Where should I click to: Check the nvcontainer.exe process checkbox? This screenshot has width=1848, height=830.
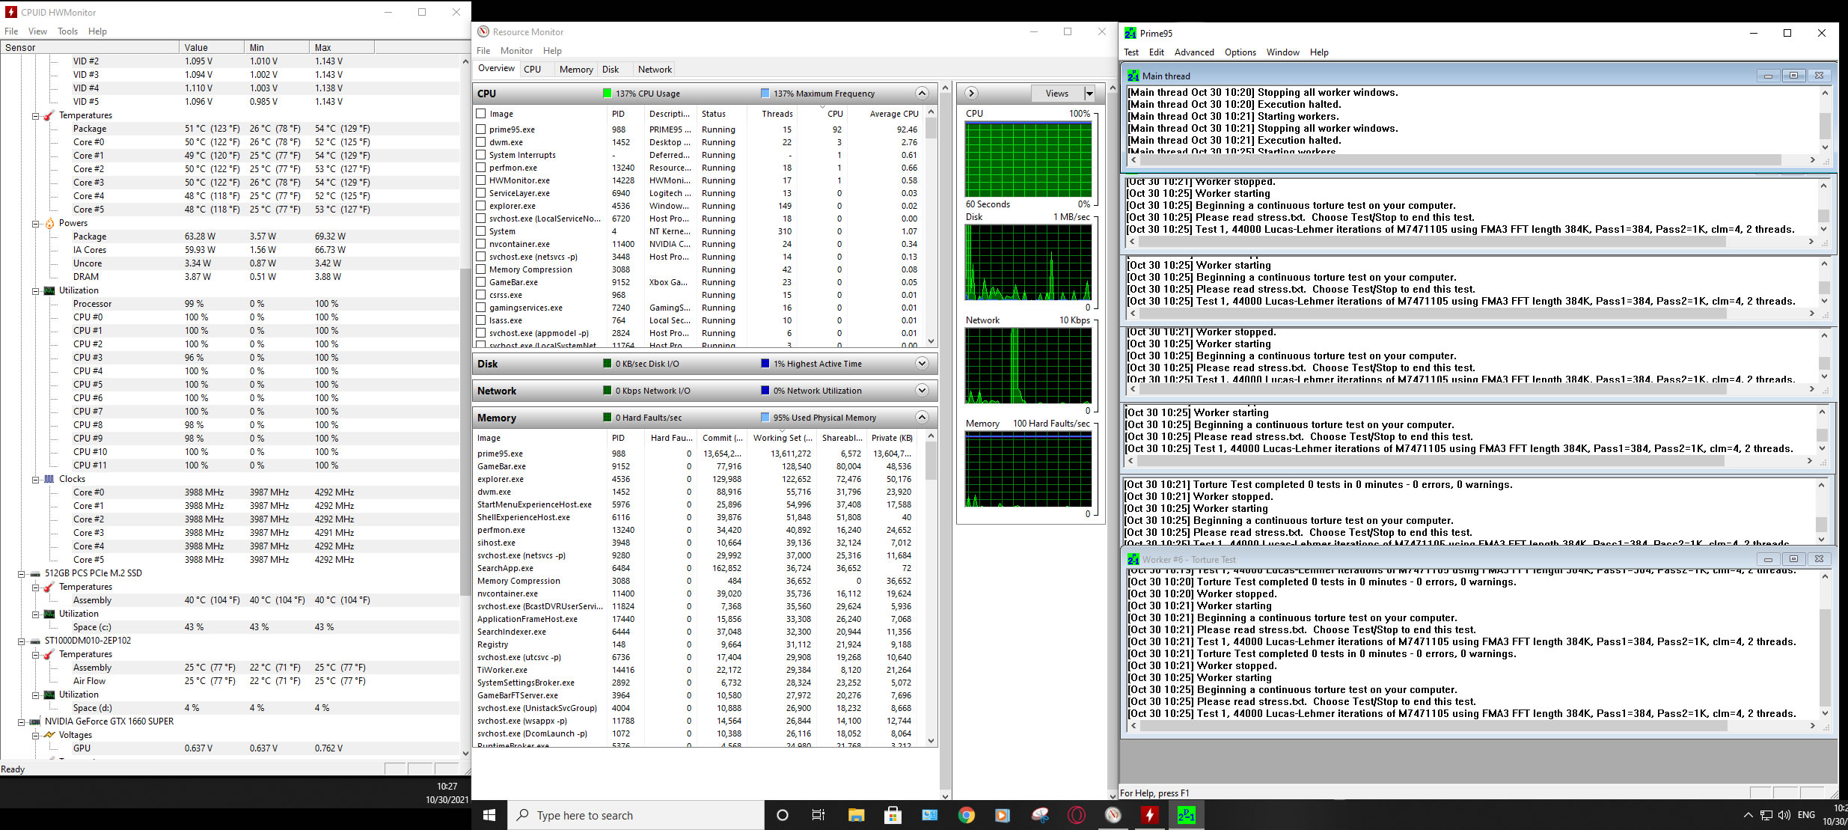481,244
